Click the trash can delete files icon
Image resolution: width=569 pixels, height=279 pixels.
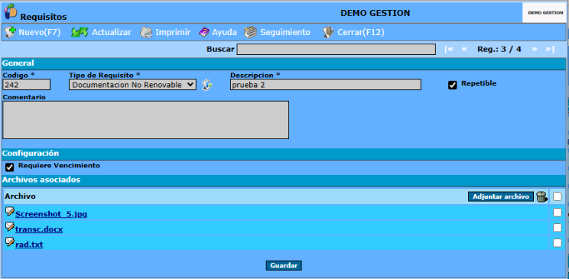[x=541, y=196]
